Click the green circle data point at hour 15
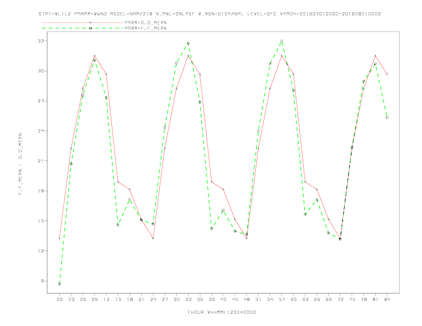422x326 pixels. point(118,225)
